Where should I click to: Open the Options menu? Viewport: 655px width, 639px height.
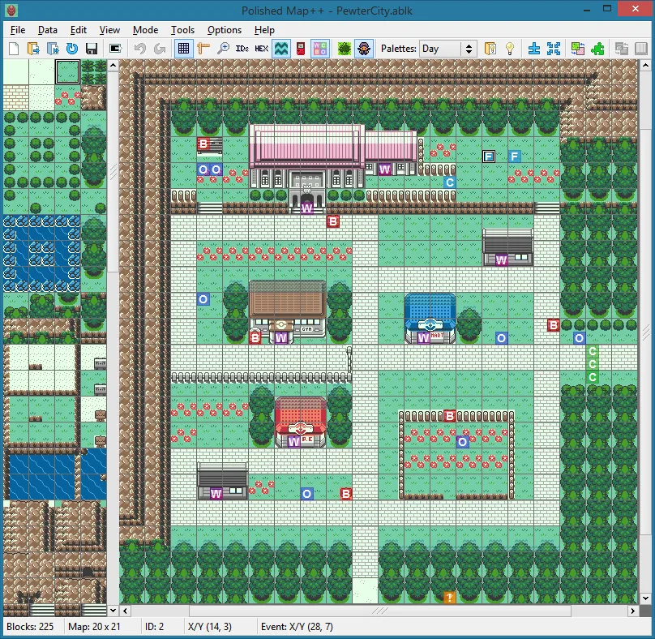coord(225,30)
